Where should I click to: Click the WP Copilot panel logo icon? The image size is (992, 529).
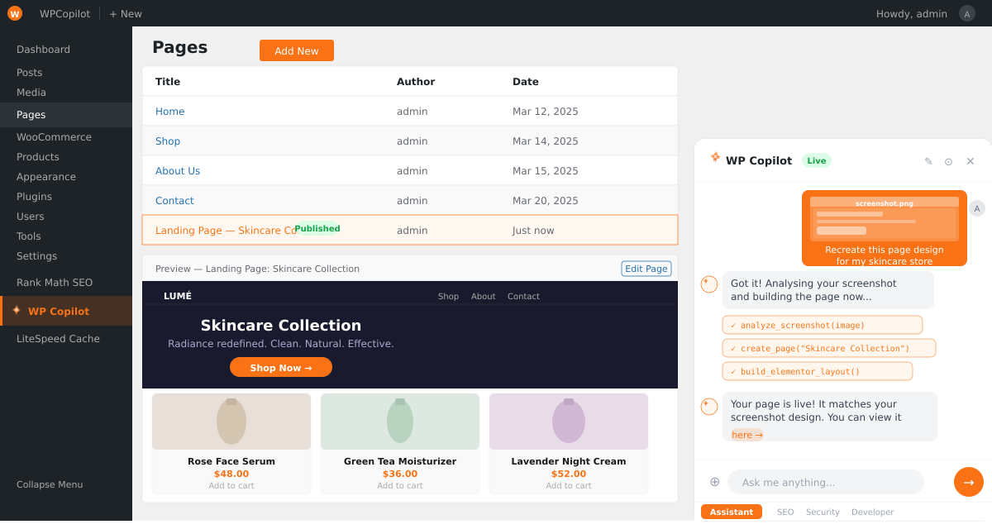coord(715,157)
